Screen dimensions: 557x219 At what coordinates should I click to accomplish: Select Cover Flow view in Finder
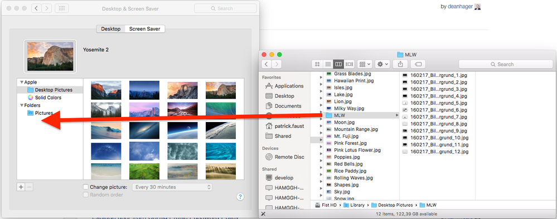(349, 64)
